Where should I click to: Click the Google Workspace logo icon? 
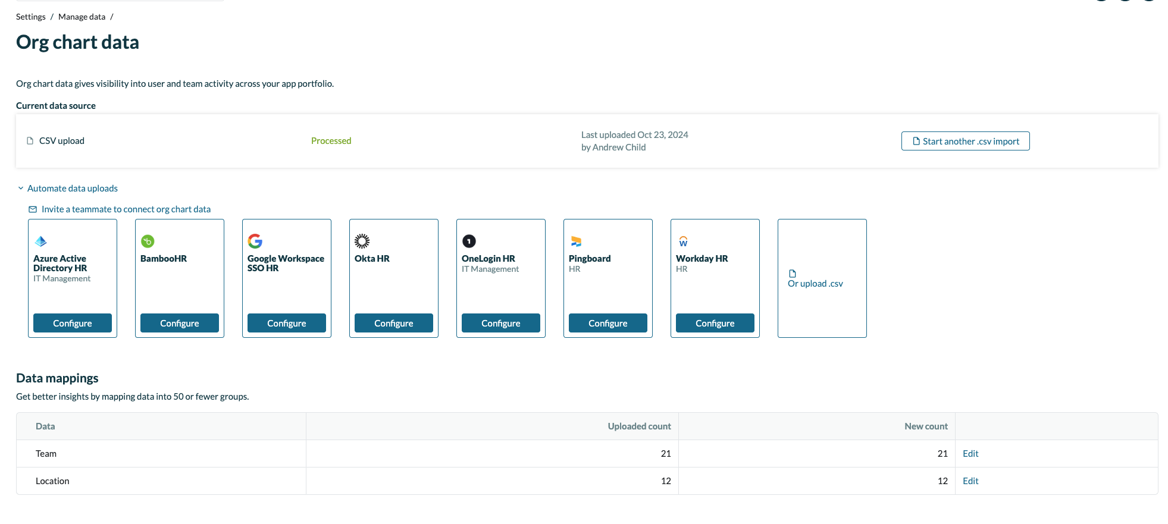point(255,241)
